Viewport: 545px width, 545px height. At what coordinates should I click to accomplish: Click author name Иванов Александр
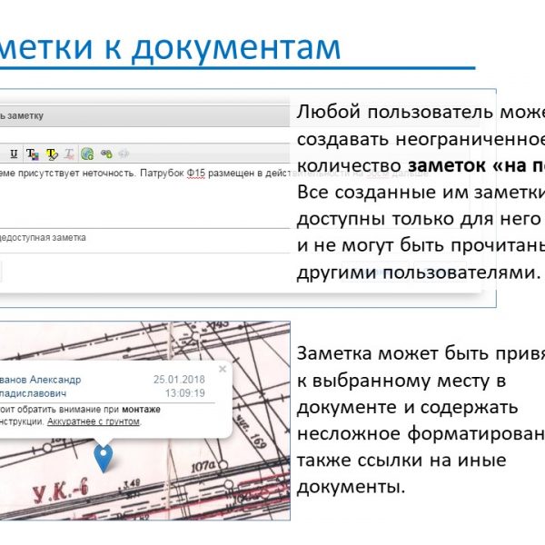point(41,380)
